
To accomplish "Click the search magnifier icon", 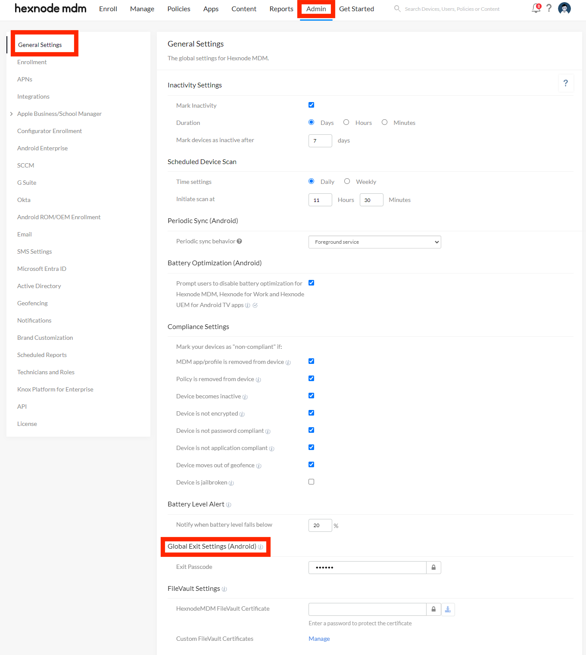I will coord(397,9).
